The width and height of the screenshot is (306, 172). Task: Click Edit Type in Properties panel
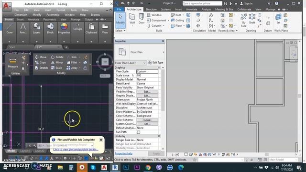click(x=155, y=63)
